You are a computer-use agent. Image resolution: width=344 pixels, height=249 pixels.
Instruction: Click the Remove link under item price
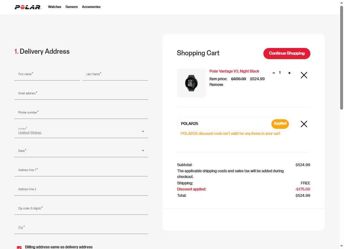216,85
